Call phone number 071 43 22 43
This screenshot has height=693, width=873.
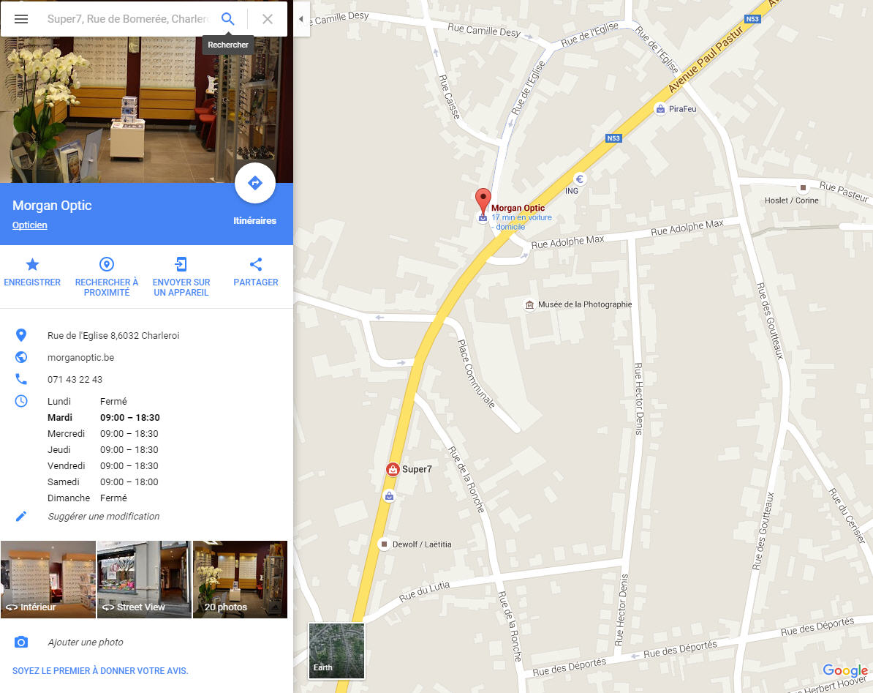click(x=75, y=379)
